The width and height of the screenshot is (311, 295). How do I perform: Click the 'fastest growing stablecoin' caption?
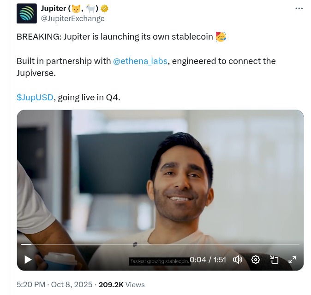160,261
